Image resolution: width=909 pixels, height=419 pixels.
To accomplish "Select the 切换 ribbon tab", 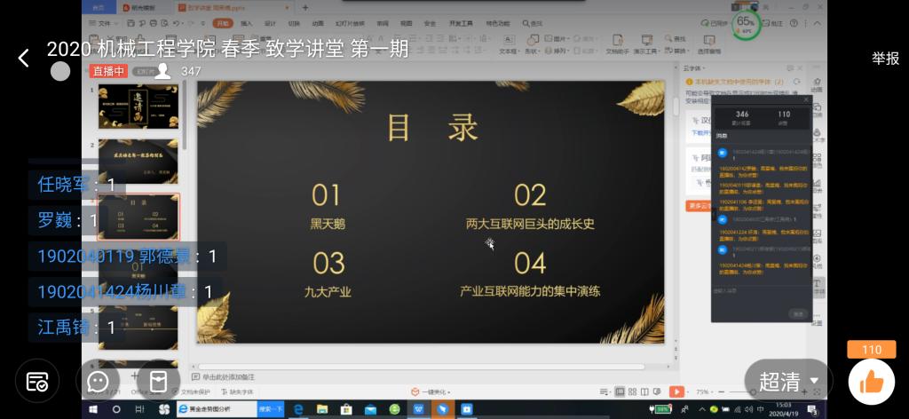I will pos(294,23).
